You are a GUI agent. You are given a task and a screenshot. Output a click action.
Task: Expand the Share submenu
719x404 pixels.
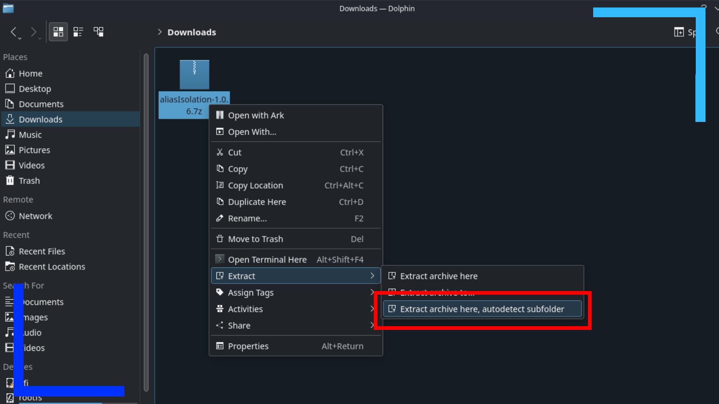pyautogui.click(x=239, y=325)
